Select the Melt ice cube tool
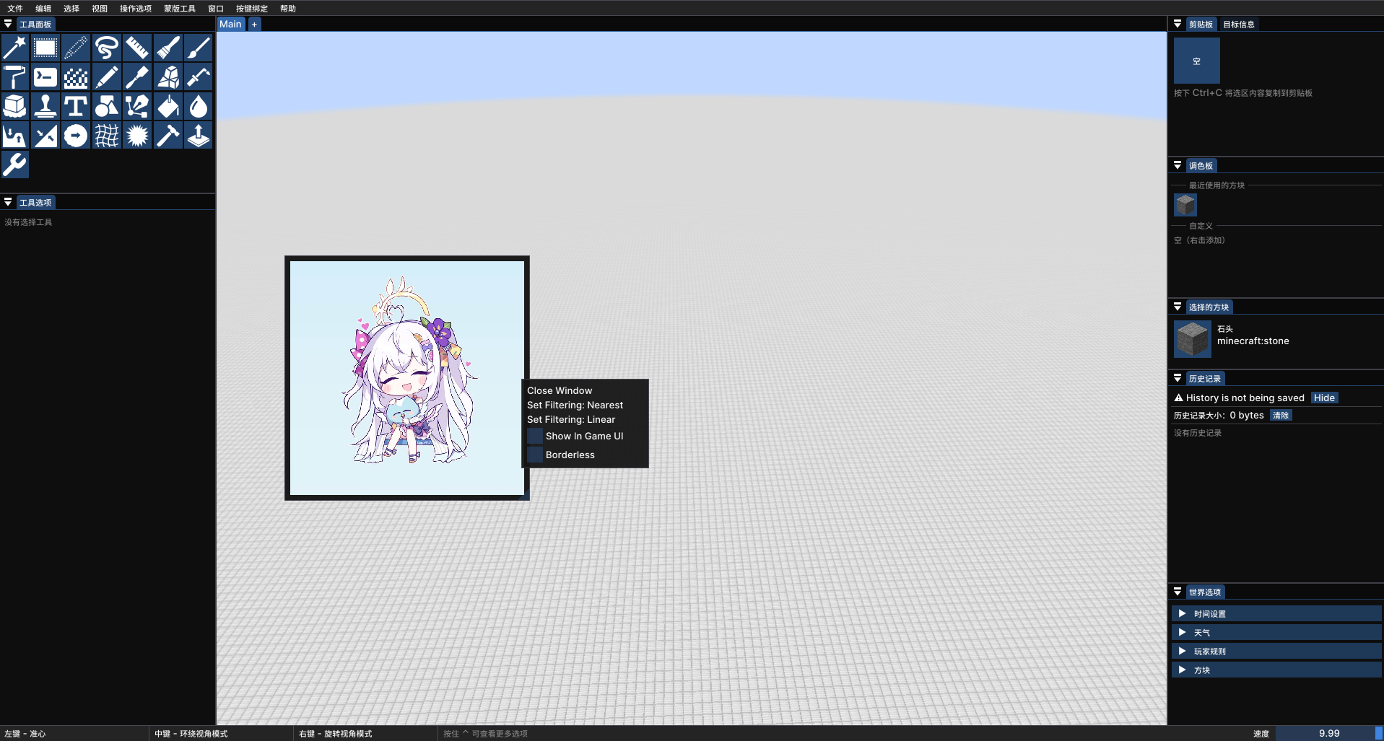1384x741 pixels. (14, 106)
